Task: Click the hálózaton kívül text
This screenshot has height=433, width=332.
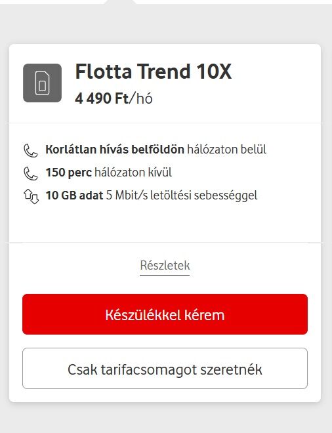Action: [x=133, y=173]
